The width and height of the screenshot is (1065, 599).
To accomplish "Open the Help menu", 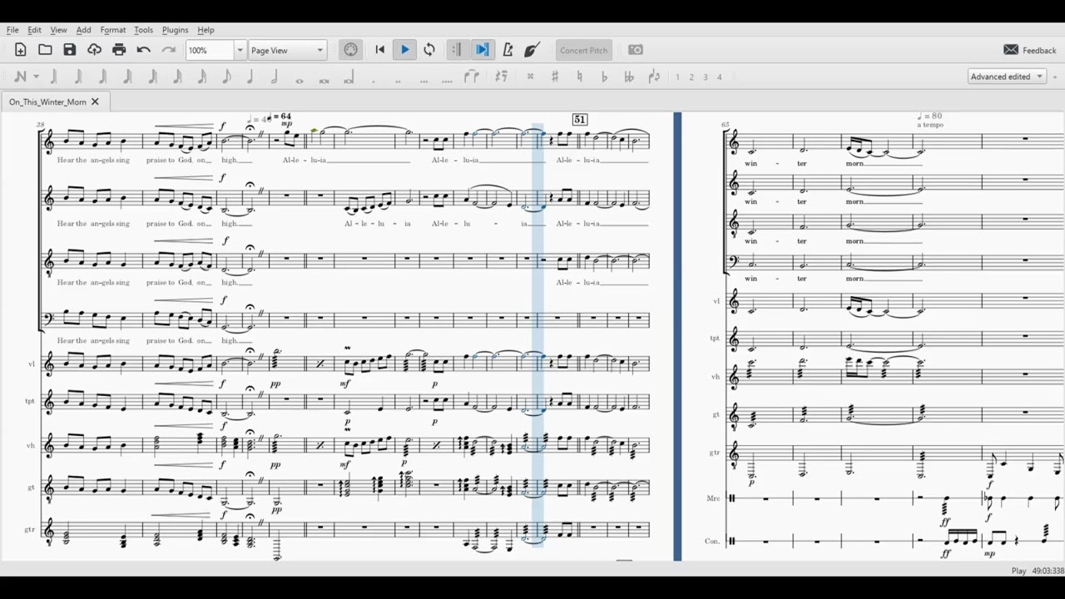I will (x=206, y=30).
